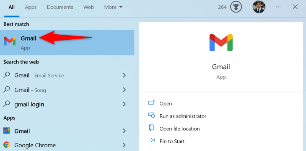Image resolution: width=306 pixels, height=151 pixels.
Task: Switch to the Apps tab
Action: (31, 7)
